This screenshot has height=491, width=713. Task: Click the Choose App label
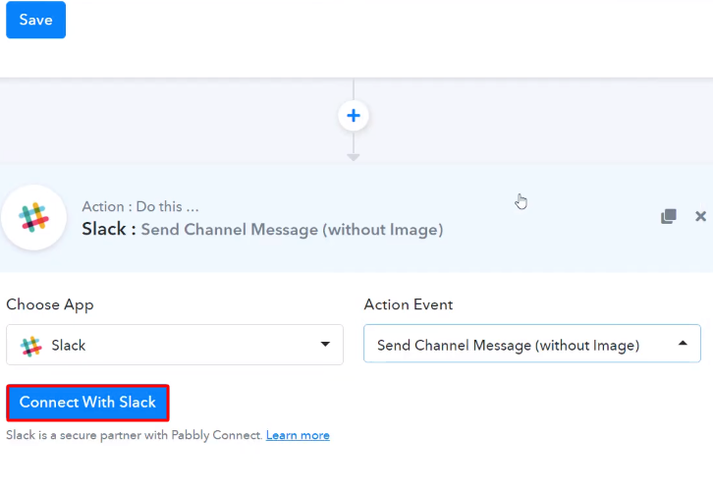(49, 304)
